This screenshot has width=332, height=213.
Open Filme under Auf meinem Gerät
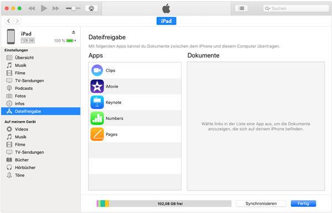pyautogui.click(x=40, y=144)
